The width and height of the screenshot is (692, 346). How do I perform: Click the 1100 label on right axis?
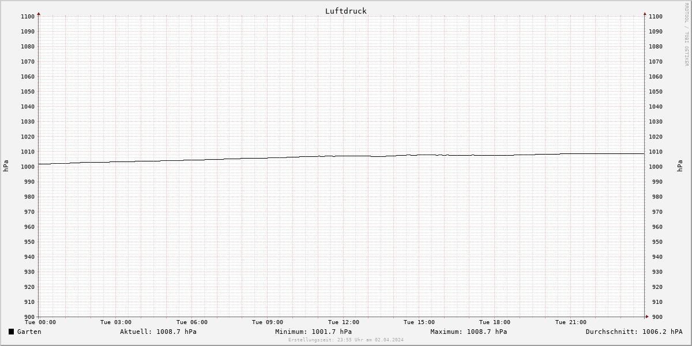(656, 17)
